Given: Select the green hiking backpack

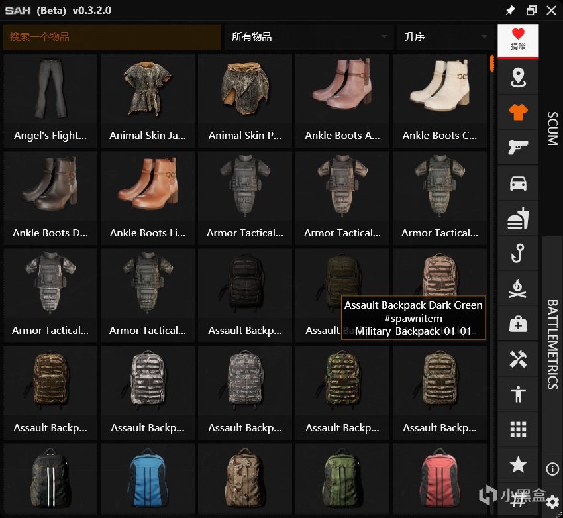Looking at the screenshot, I should pyautogui.click(x=342, y=479).
